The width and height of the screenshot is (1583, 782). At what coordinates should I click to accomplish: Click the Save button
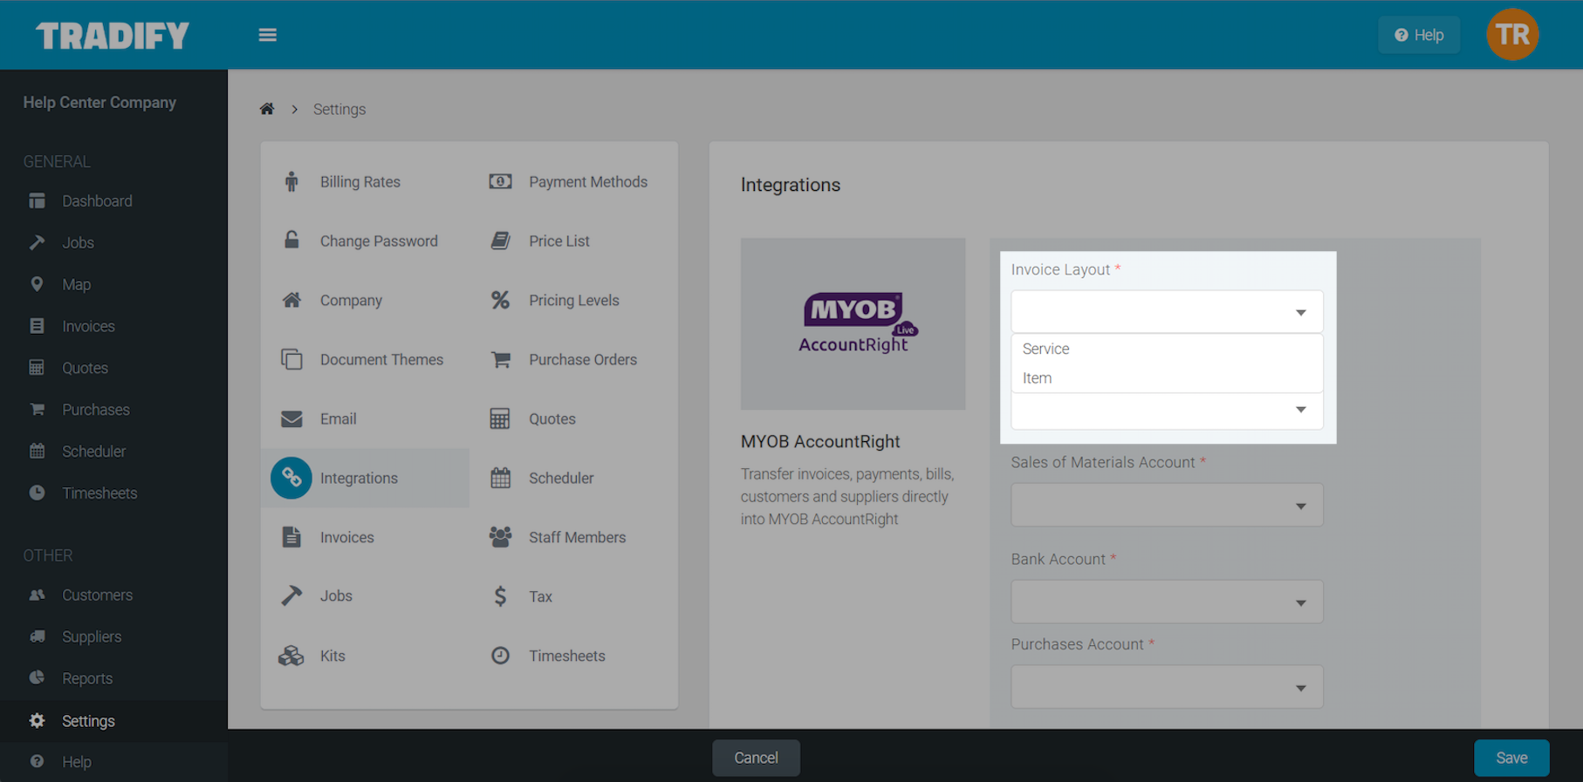coord(1511,758)
